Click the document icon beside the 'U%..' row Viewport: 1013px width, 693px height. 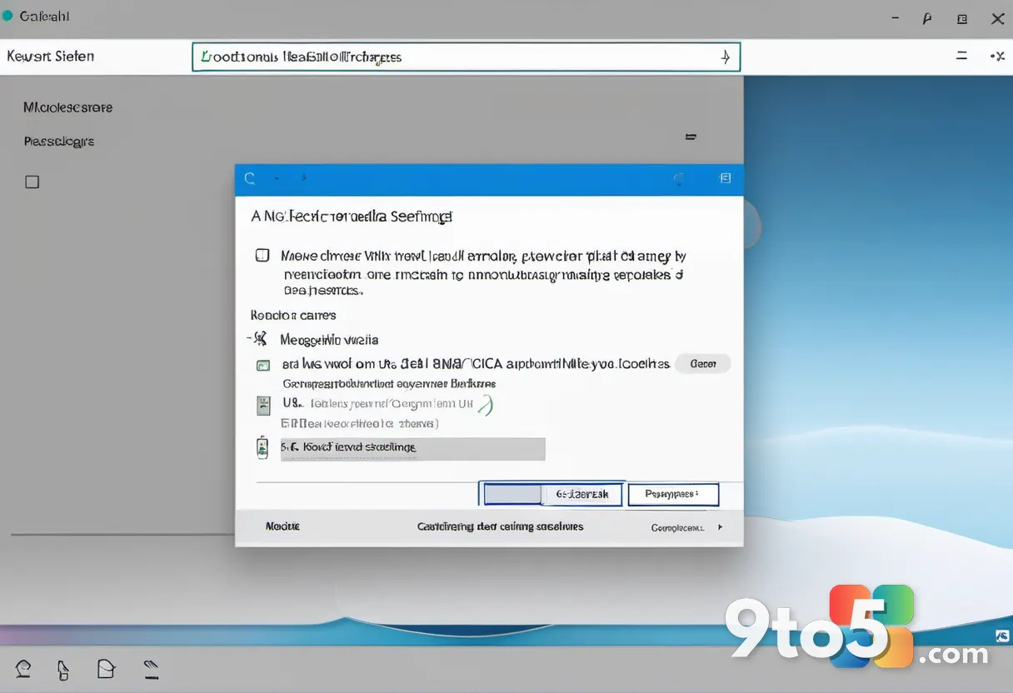coord(263,406)
